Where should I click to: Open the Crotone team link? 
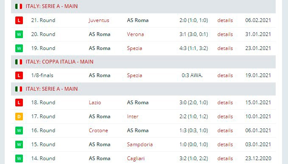pos(98,131)
